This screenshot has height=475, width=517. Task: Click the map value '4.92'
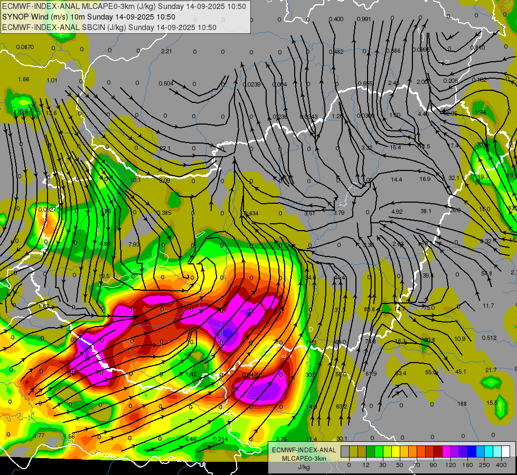(397, 212)
